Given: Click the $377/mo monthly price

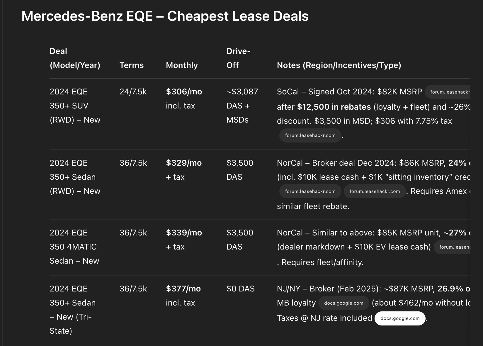Looking at the screenshot, I should coord(183,289).
